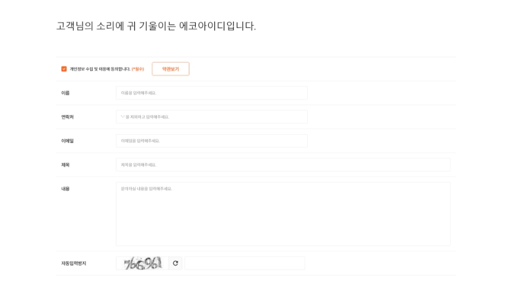Click the 에코아이디 page heading text
This screenshot has height=286, width=512.
pyautogui.click(x=156, y=26)
